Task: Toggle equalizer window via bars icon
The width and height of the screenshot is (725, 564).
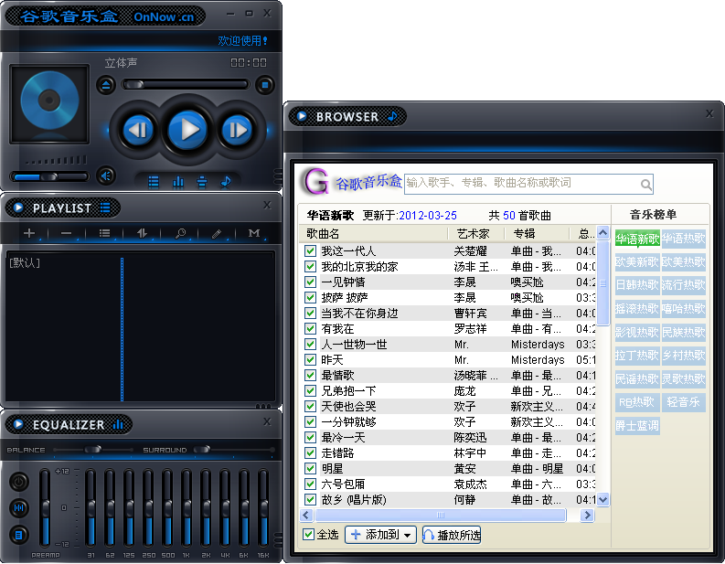Action: pyautogui.click(x=178, y=182)
